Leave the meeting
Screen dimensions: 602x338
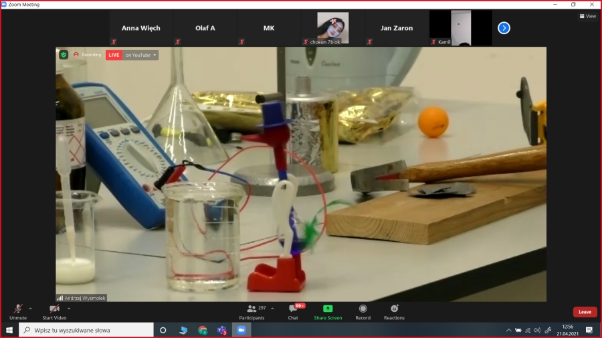point(585,312)
